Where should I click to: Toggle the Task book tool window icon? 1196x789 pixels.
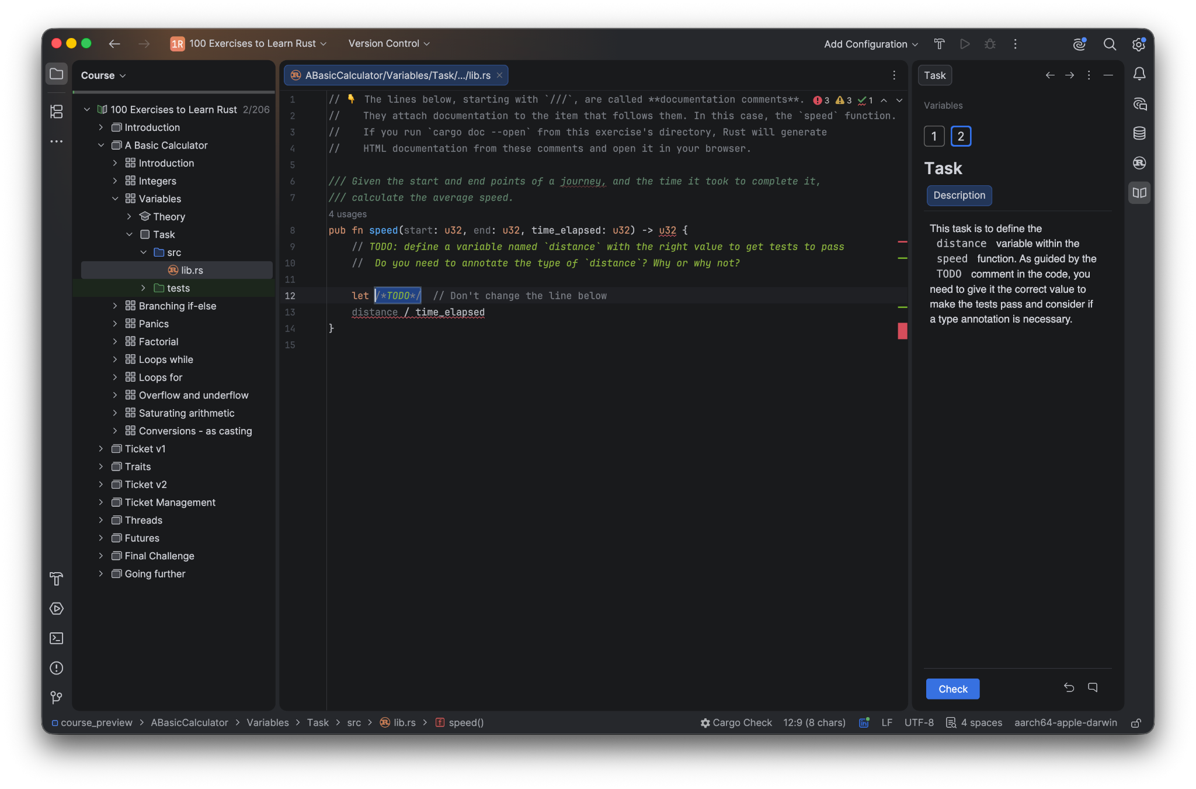click(x=1139, y=193)
